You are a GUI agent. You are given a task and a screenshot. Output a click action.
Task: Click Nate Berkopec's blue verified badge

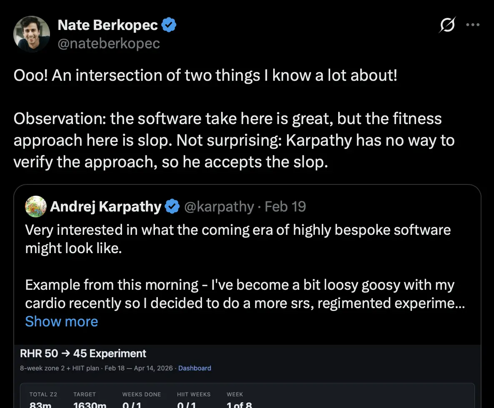coord(169,25)
